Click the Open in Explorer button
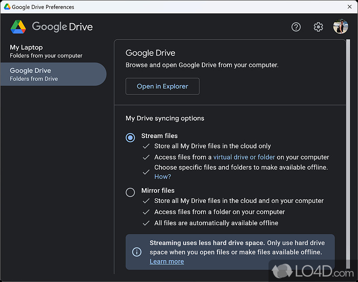 pyautogui.click(x=162, y=86)
